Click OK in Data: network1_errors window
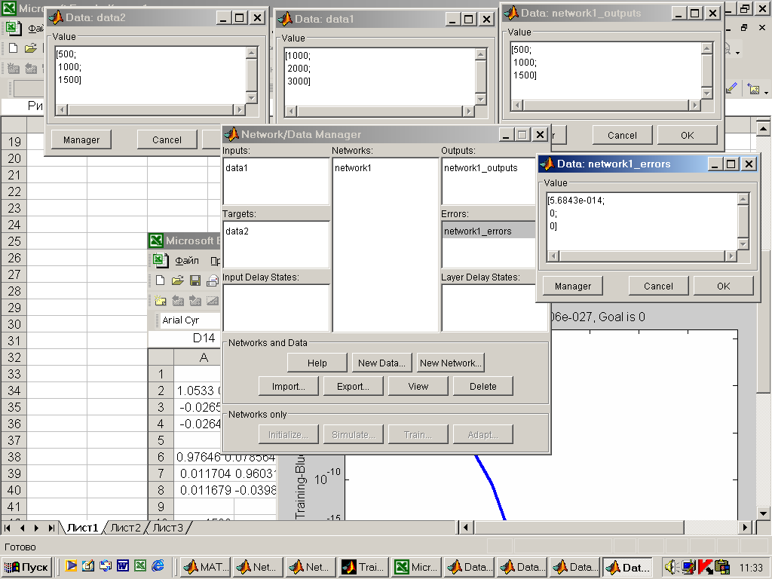This screenshot has width=772, height=579. (x=723, y=286)
